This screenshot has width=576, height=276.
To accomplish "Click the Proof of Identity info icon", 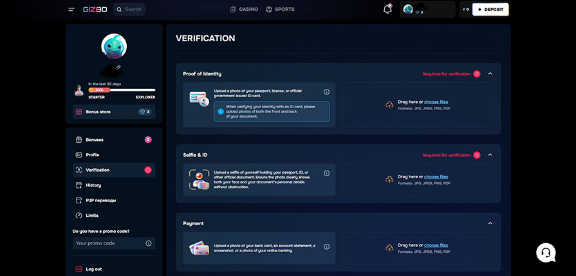I will coord(326,92).
